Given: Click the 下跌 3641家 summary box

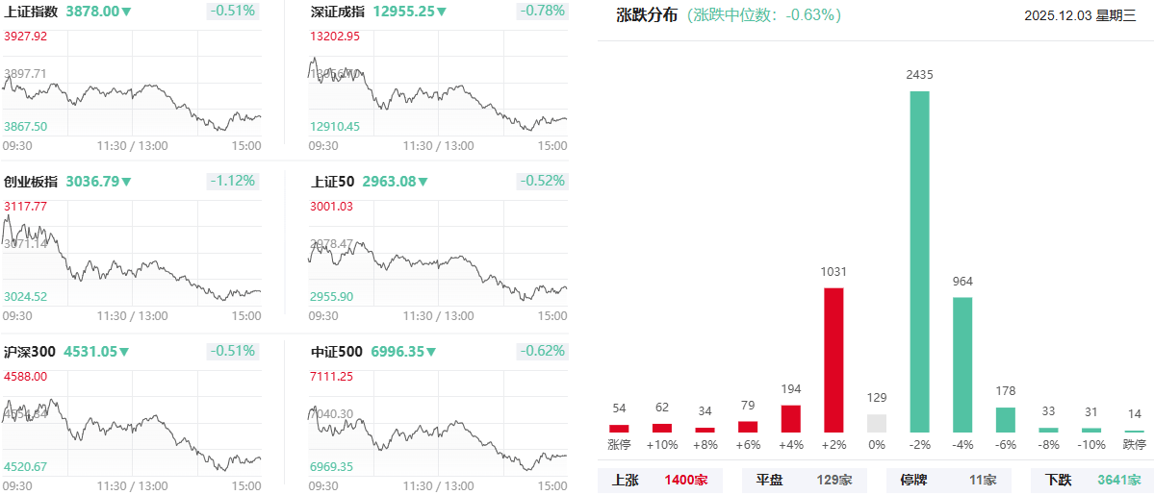Looking at the screenshot, I should (1091, 480).
